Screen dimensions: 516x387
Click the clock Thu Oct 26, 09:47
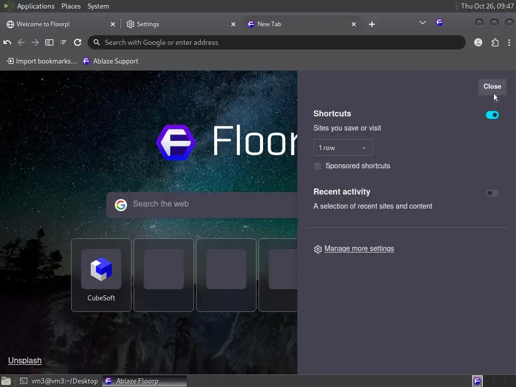tap(487, 6)
